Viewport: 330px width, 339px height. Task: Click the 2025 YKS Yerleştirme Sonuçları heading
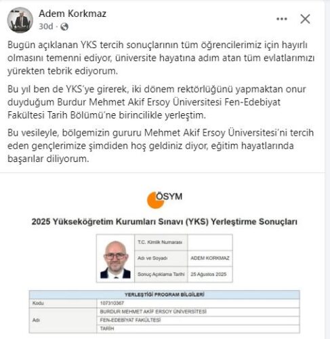click(165, 222)
